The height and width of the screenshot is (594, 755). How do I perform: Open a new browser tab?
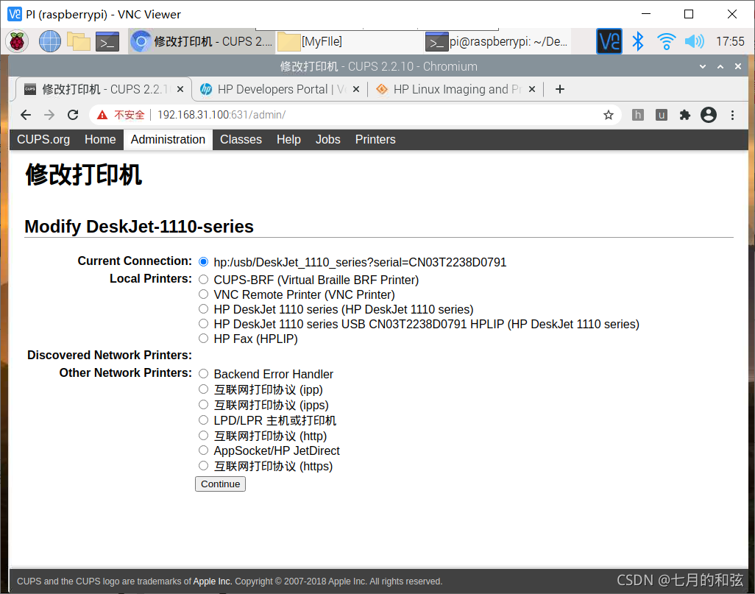pyautogui.click(x=559, y=89)
